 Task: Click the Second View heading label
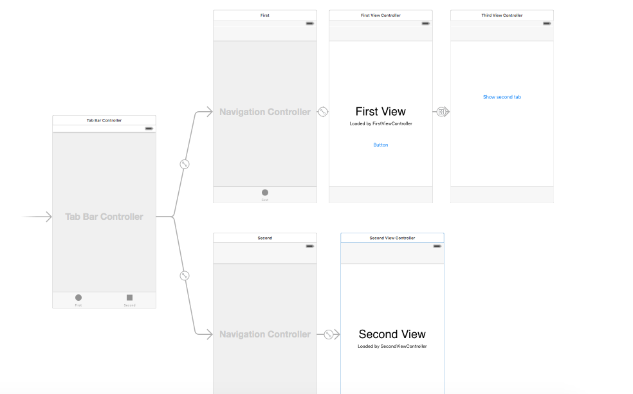[392, 334]
